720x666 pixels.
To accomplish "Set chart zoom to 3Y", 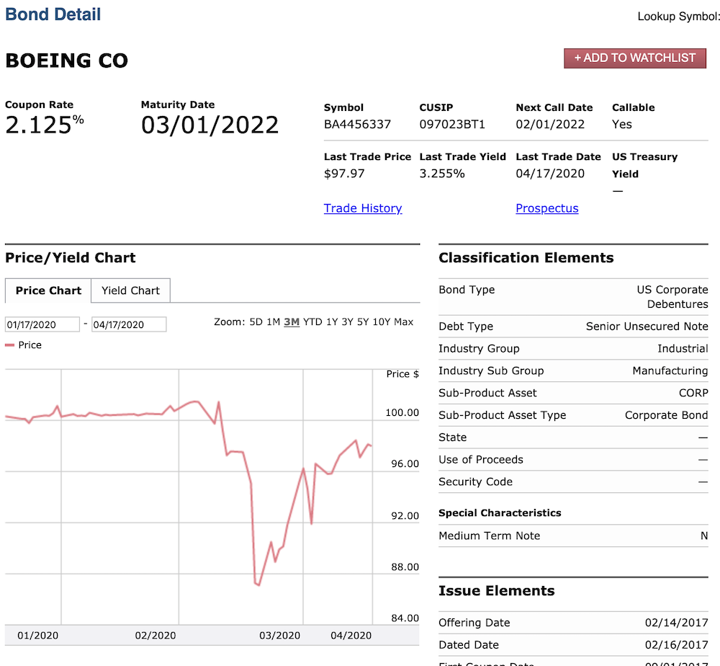I will tap(348, 321).
